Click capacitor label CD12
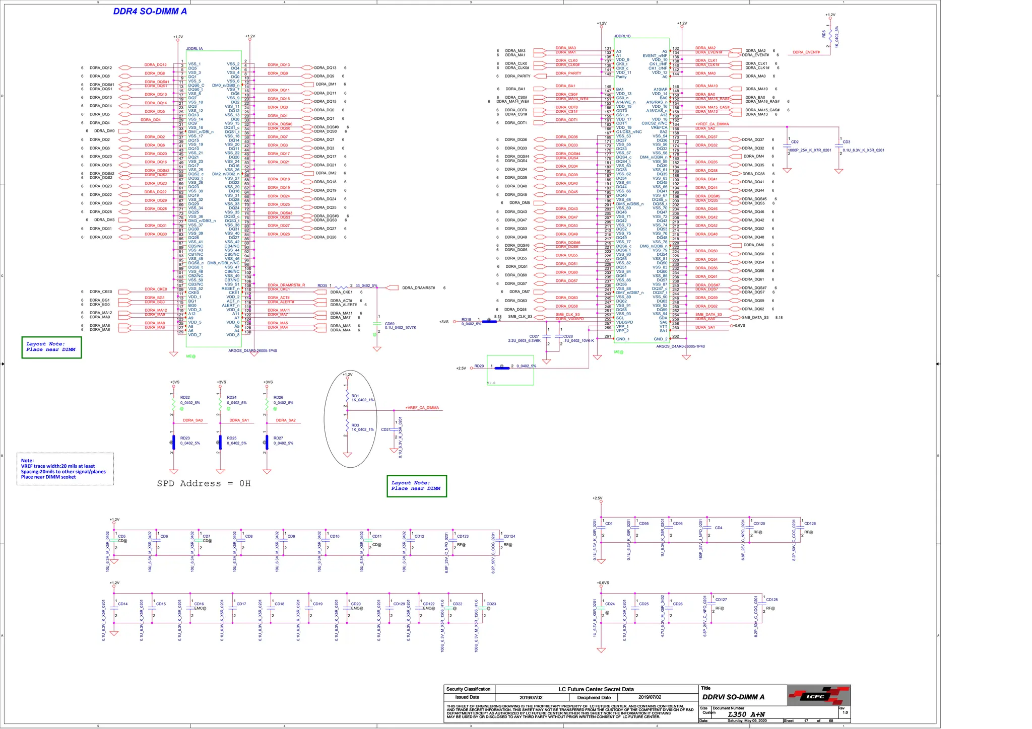Screen dimensions: 1032x729 [419, 536]
